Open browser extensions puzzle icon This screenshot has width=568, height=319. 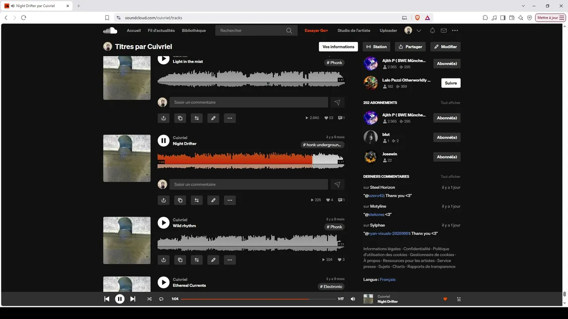click(x=485, y=18)
